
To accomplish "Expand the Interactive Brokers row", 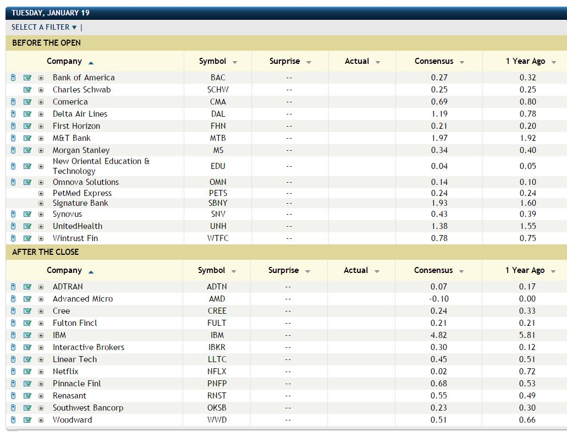I will [x=41, y=347].
